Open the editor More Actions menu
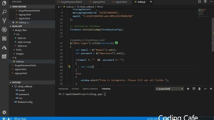 211,2
